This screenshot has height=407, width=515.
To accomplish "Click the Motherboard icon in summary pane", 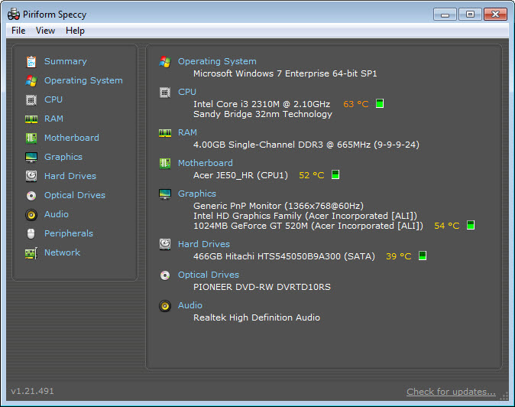I will point(165,163).
